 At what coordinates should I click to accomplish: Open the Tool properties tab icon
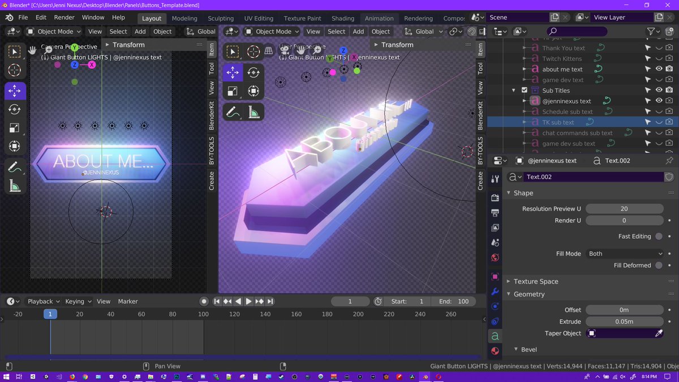pyautogui.click(x=495, y=179)
